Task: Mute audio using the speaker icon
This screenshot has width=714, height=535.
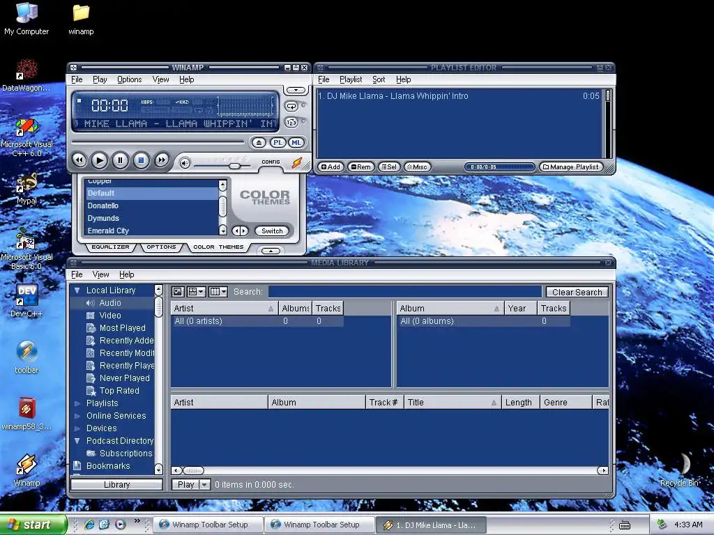Action: click(x=185, y=163)
